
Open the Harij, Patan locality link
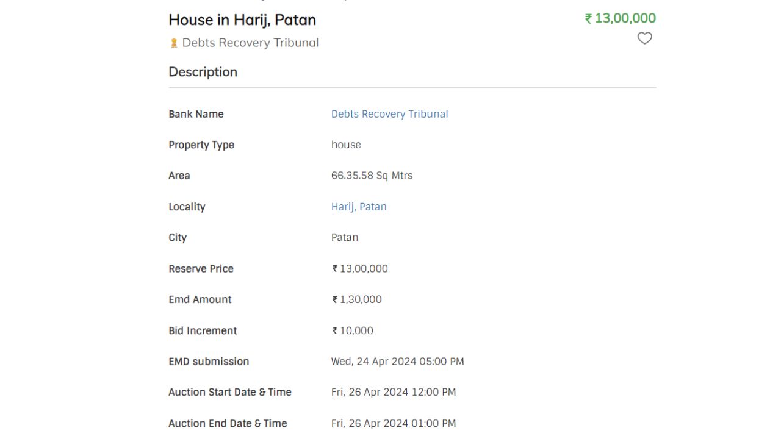pos(359,207)
